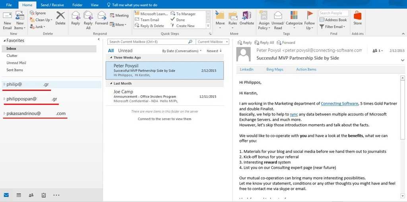Minimize the folder pane
407x202 pixels.
[x=99, y=39]
